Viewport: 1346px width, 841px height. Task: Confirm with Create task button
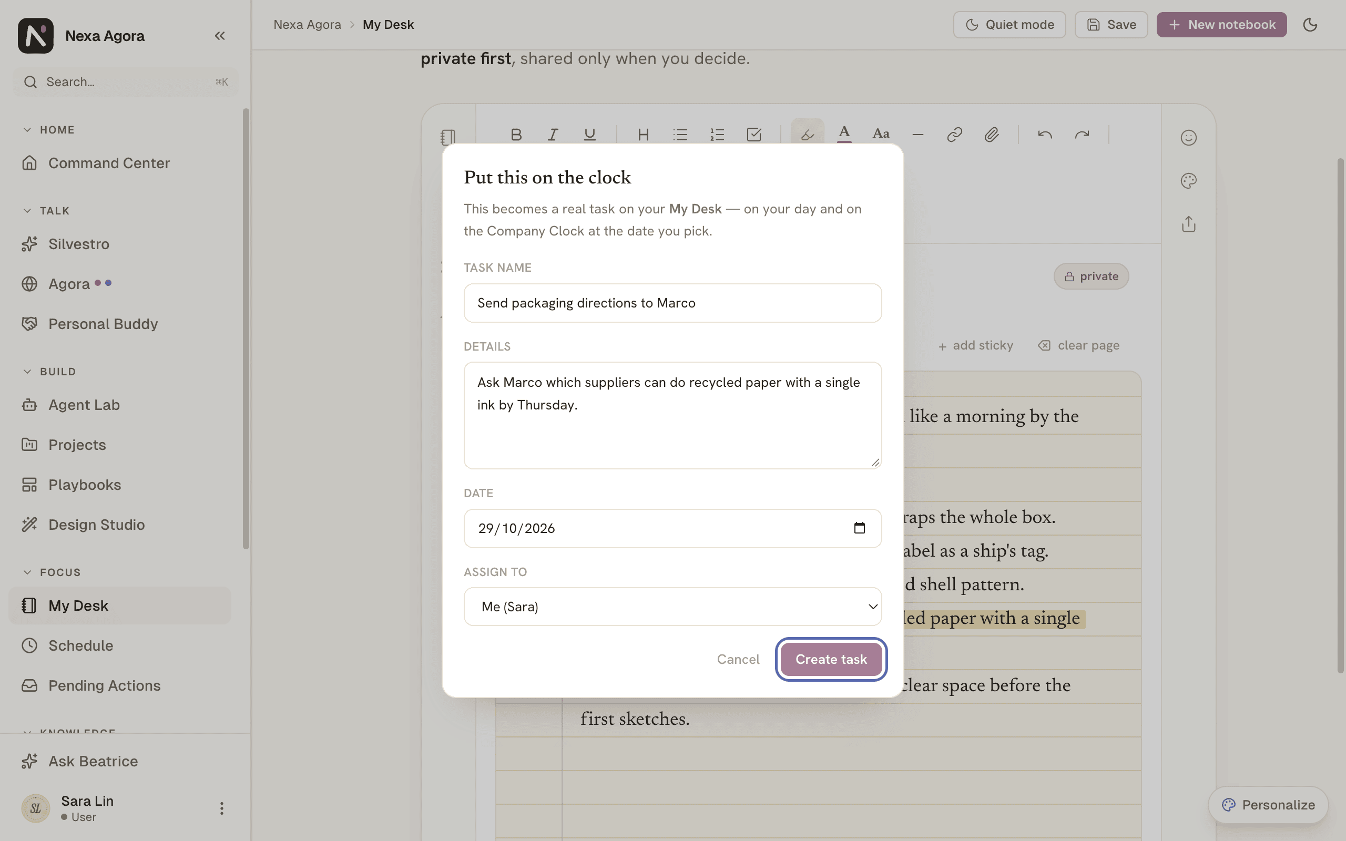click(831, 659)
